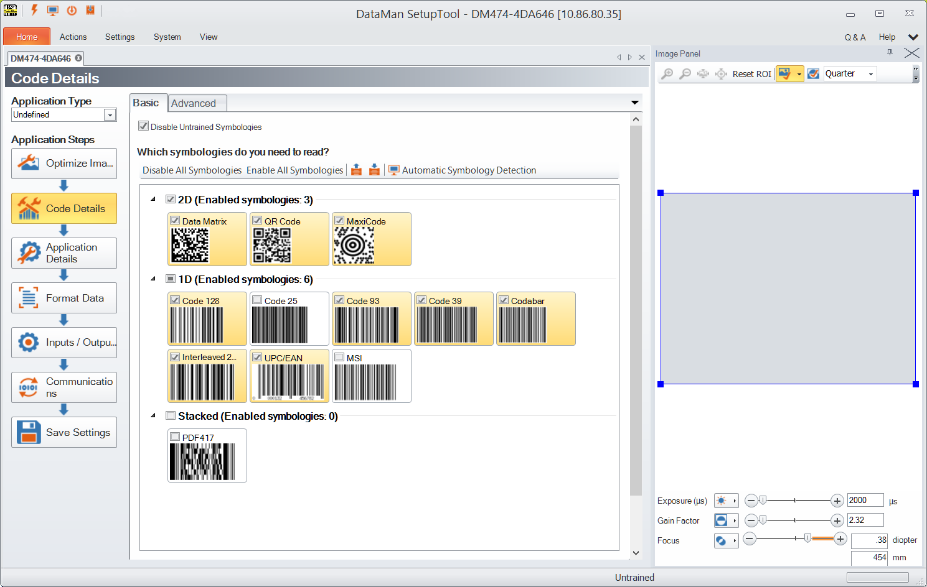Check the PDF417 symbology checkbox
This screenshot has height=587, width=927.
[175, 437]
